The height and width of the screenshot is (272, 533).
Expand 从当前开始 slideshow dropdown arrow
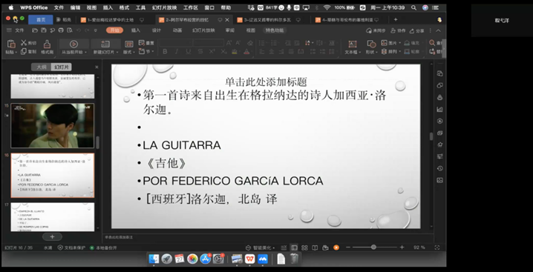point(85,53)
